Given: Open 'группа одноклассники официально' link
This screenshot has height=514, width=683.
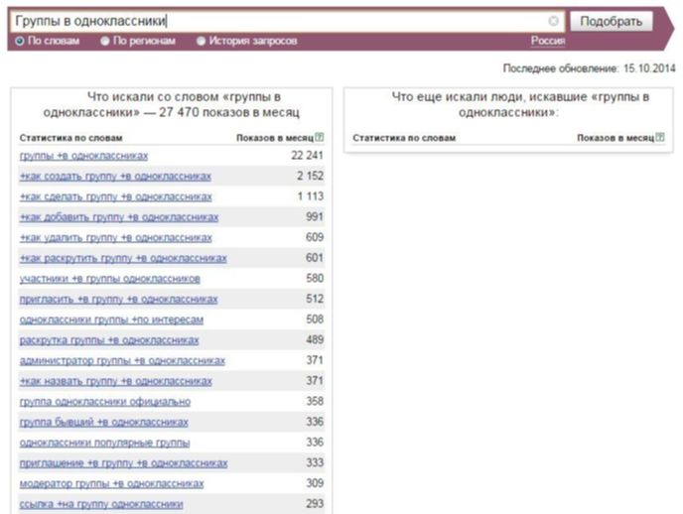Looking at the screenshot, I should click(x=105, y=402).
